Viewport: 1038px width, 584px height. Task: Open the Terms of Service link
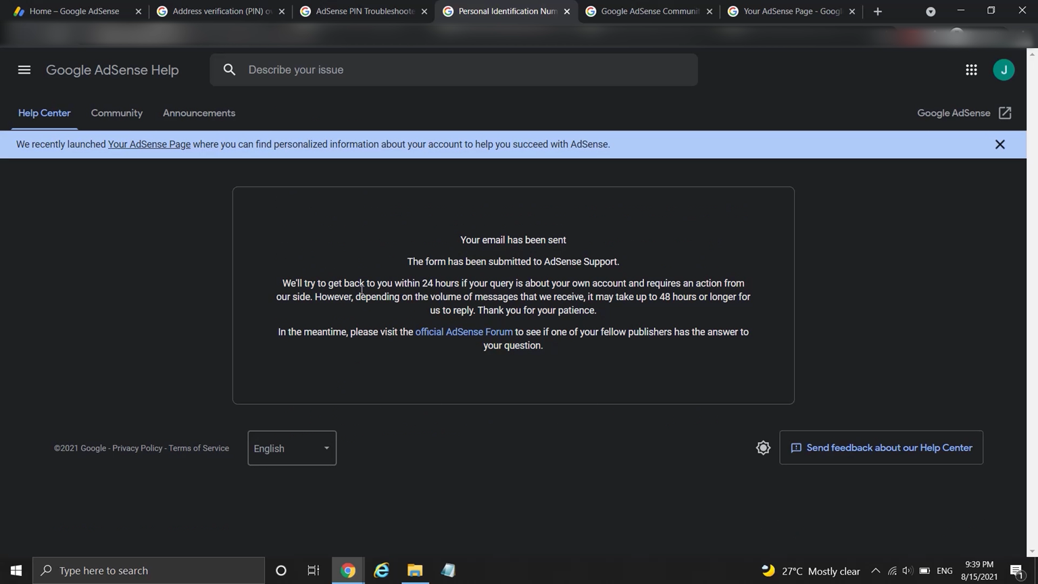199,448
